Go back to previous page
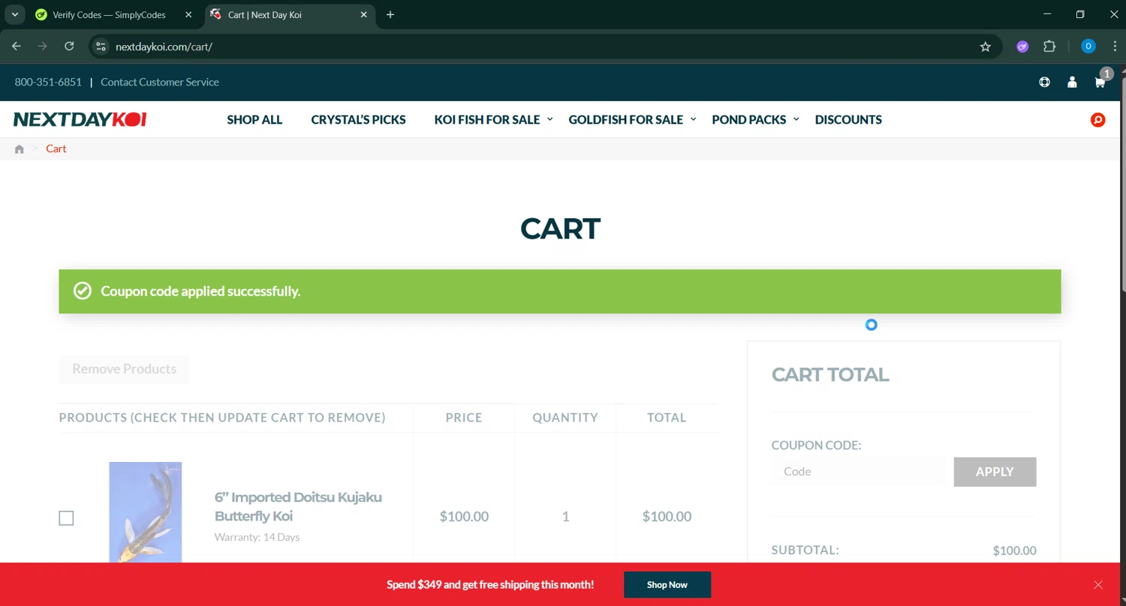 17,46
